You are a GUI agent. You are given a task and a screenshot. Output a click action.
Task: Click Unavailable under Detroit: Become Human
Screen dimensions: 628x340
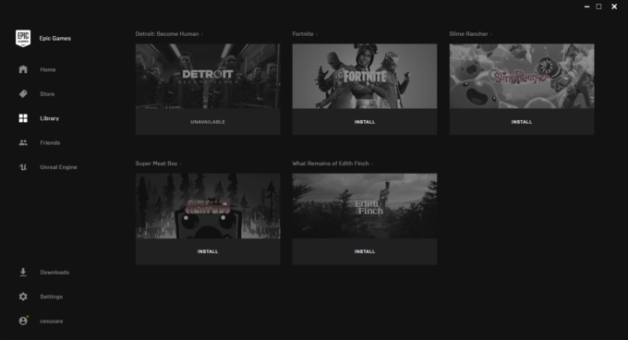tap(208, 122)
